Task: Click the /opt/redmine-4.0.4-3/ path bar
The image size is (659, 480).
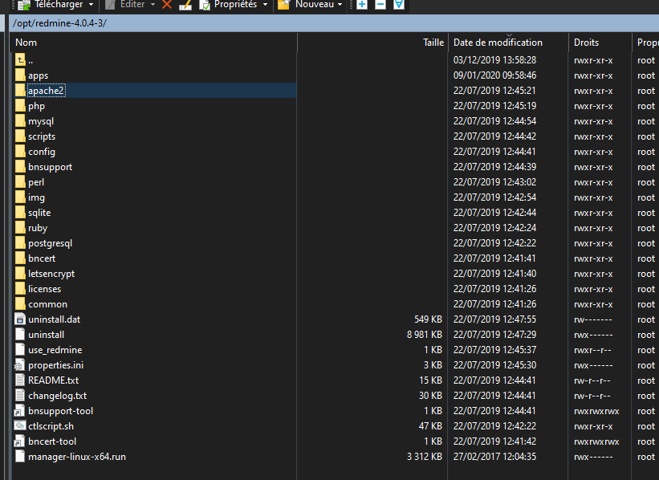Action: coord(334,23)
